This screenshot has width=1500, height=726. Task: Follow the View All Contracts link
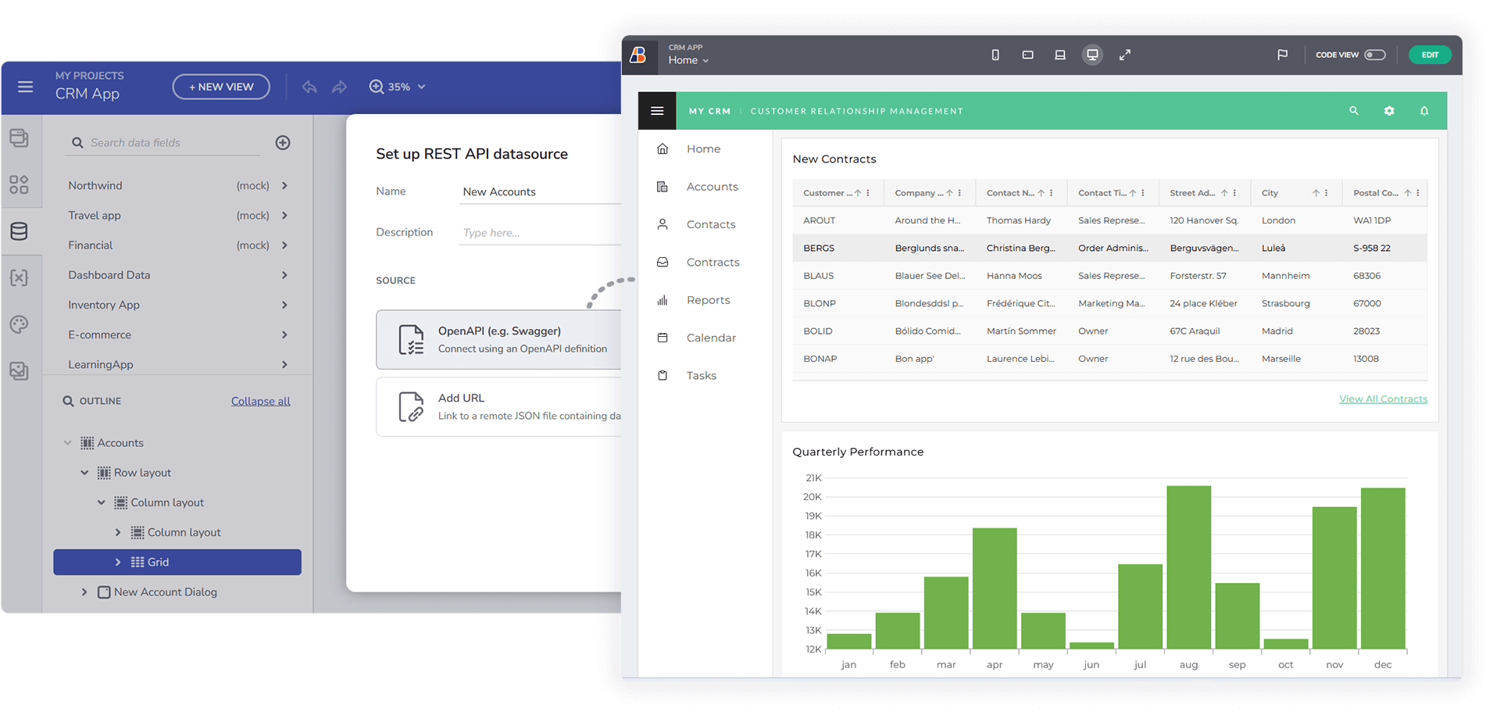(x=1383, y=399)
